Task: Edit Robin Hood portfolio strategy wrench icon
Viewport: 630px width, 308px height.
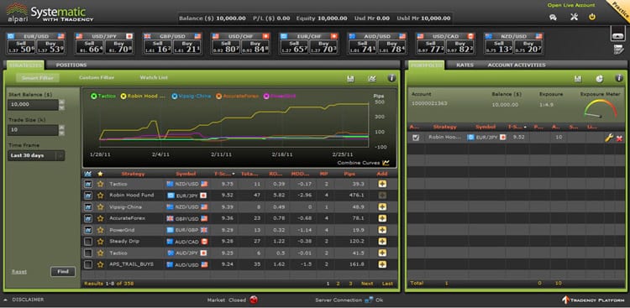Action: tap(609, 138)
